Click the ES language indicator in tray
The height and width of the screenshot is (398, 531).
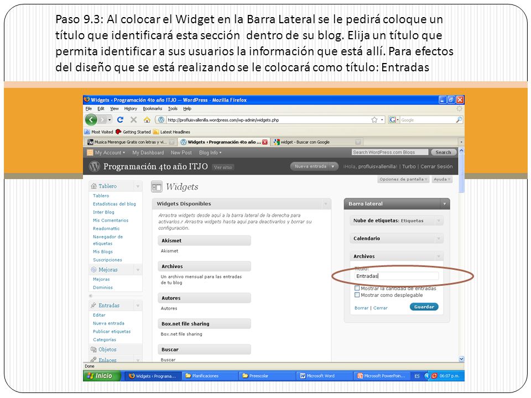(417, 376)
